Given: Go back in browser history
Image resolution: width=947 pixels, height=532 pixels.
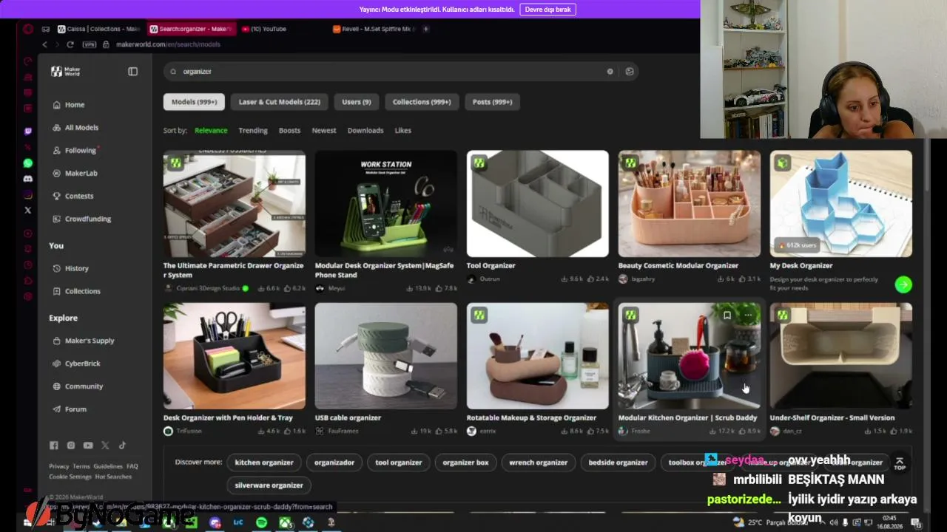Looking at the screenshot, I should (44, 44).
